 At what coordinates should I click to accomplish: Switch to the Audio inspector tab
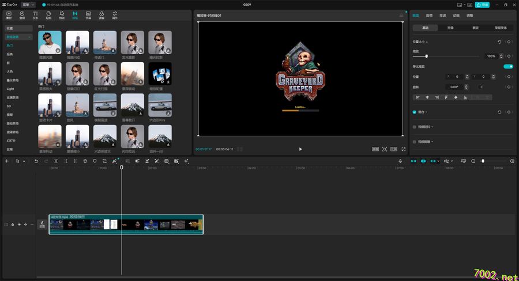pos(429,16)
